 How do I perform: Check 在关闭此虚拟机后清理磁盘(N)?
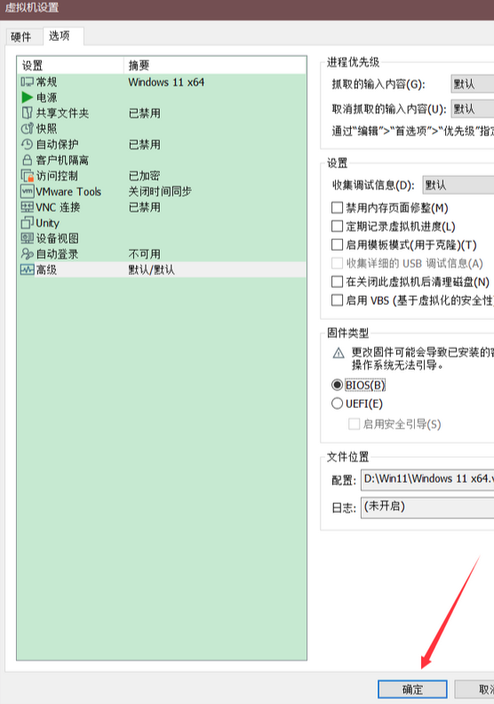(337, 282)
